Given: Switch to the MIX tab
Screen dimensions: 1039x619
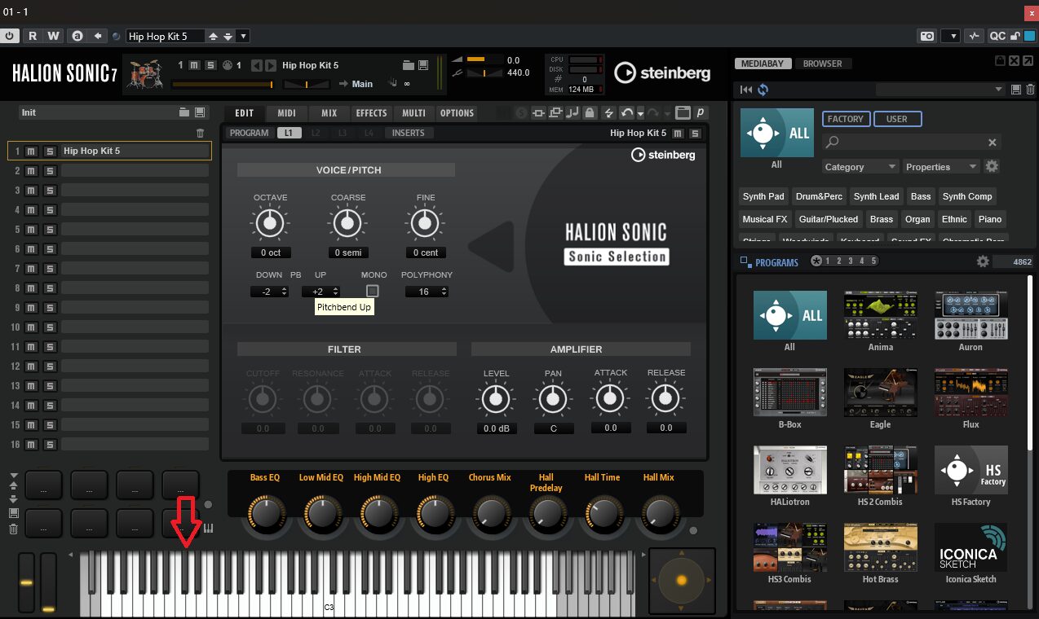Looking at the screenshot, I should [x=329, y=113].
